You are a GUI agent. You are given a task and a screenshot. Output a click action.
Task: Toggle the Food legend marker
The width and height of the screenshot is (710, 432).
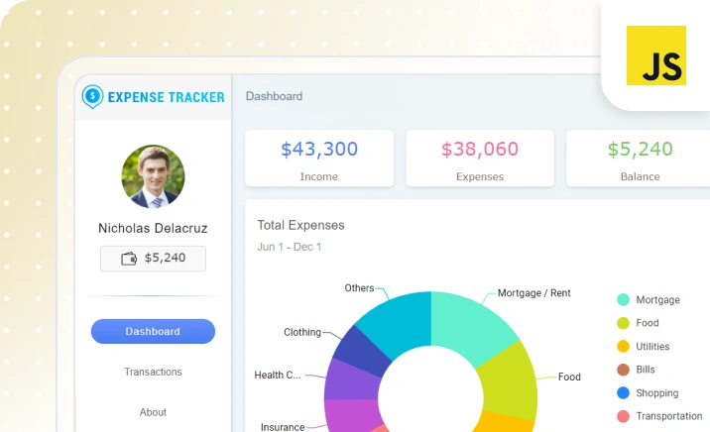point(623,323)
